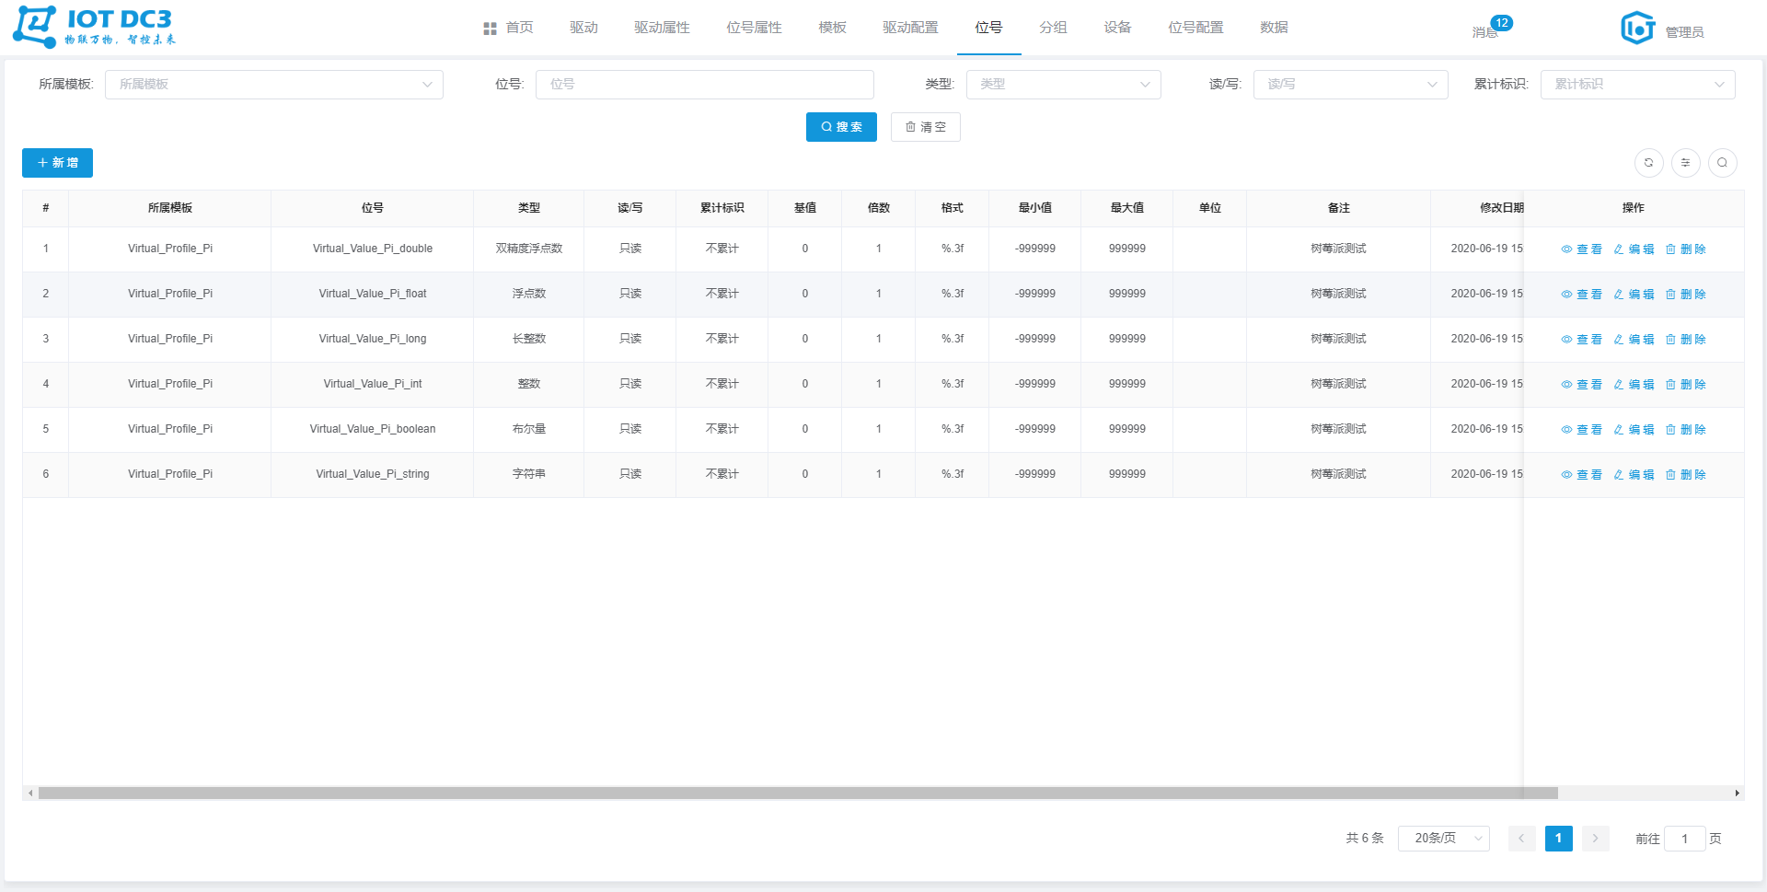Open the 类型 dropdown filter
This screenshot has height=892, width=1767.
tap(1063, 85)
